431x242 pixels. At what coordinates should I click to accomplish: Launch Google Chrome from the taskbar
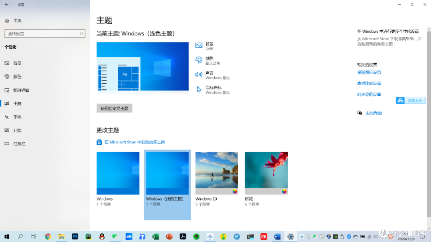tap(48, 236)
